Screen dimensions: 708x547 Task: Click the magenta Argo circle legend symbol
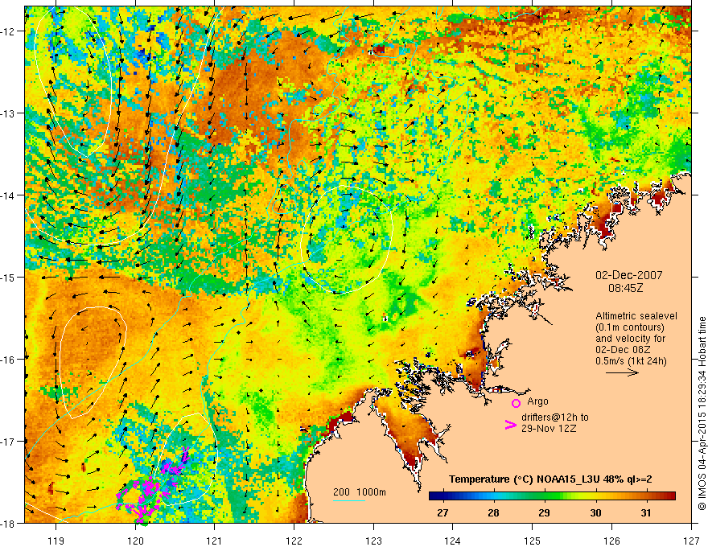click(x=516, y=403)
